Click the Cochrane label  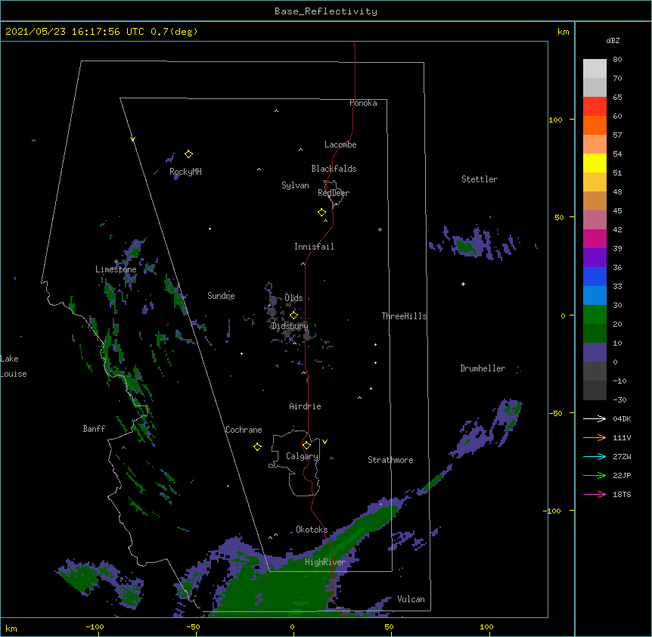coord(244,430)
